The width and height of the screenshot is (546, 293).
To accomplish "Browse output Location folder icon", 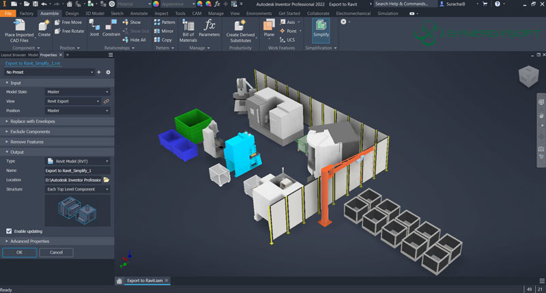I will click(106, 180).
